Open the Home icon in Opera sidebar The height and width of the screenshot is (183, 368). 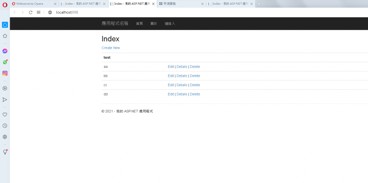point(5,25)
